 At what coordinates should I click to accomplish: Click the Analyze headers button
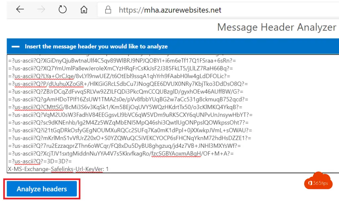point(42,189)
